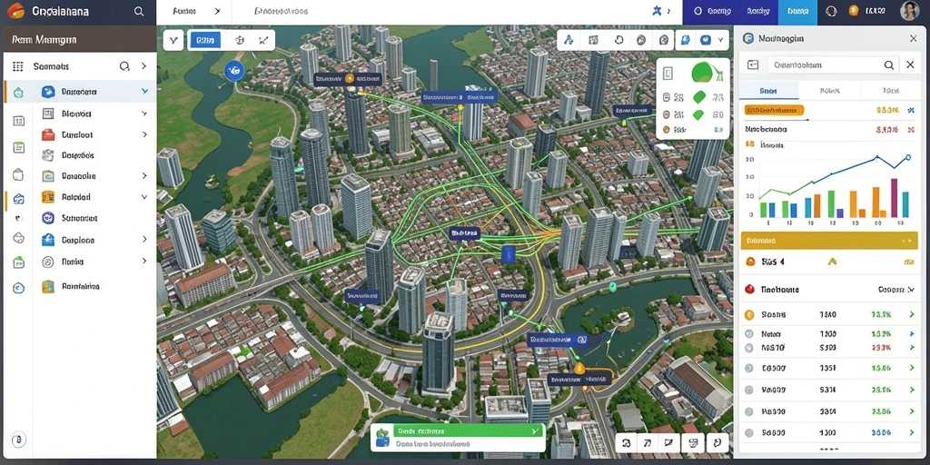Image resolution: width=930 pixels, height=465 pixels.
Task: Expand the yellow banner chevron in right panel
Action: [906, 241]
